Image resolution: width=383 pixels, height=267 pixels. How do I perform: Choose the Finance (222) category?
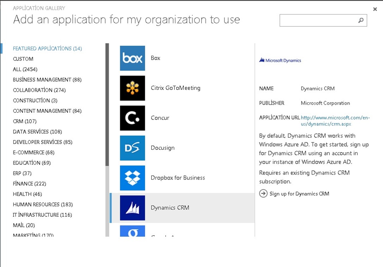pyautogui.click(x=30, y=184)
